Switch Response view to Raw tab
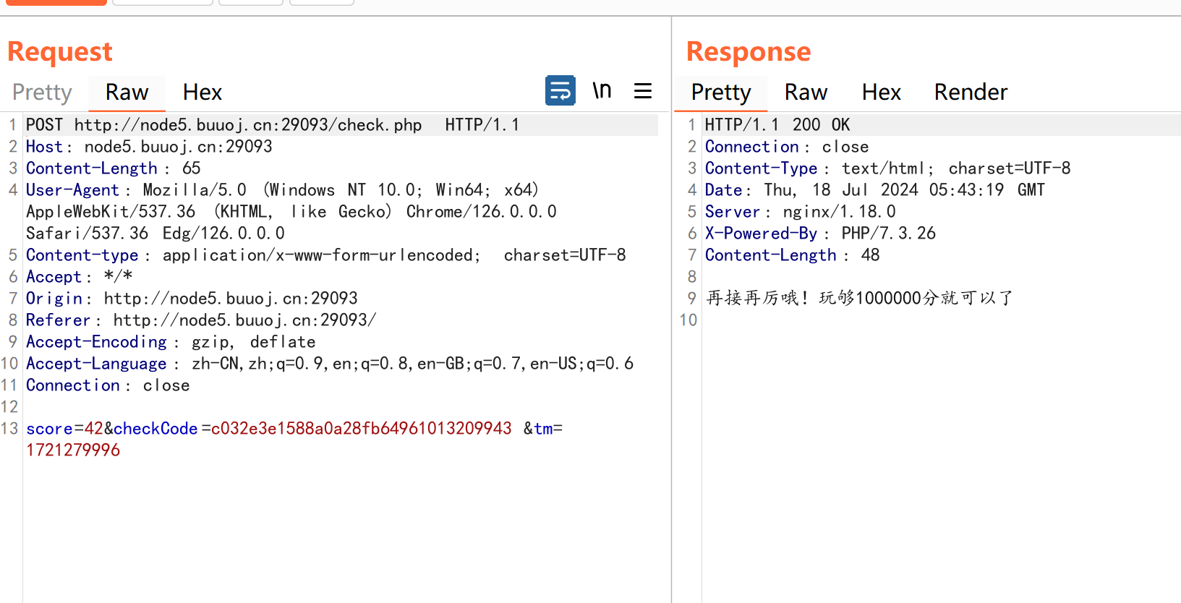1181x603 pixels. (x=806, y=93)
